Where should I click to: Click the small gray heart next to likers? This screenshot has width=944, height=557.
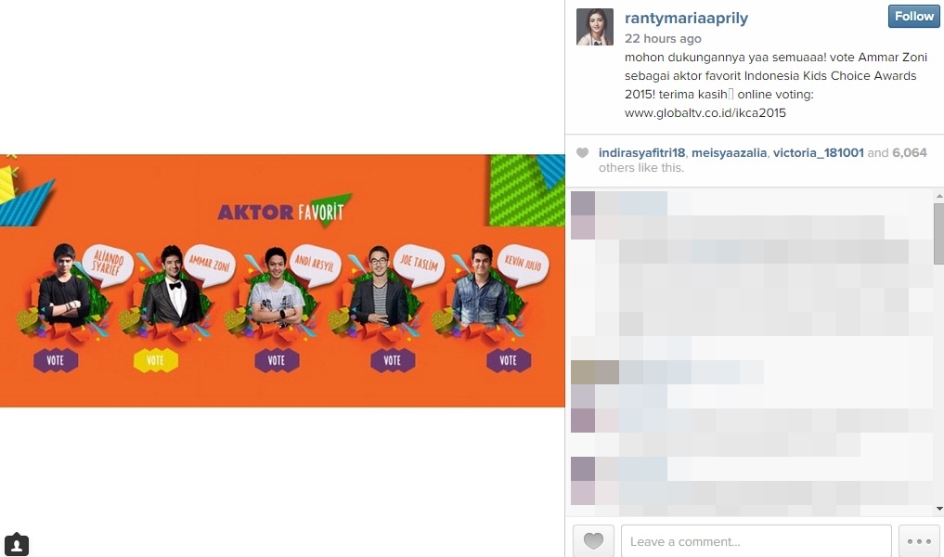[582, 153]
